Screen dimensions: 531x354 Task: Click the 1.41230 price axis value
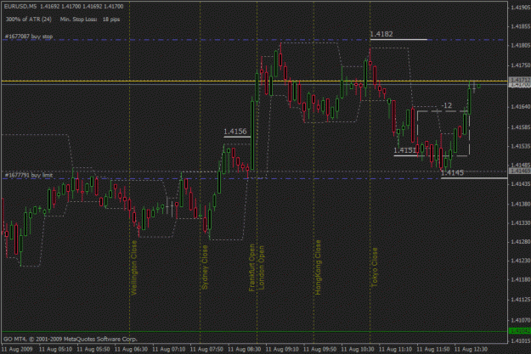pos(521,261)
